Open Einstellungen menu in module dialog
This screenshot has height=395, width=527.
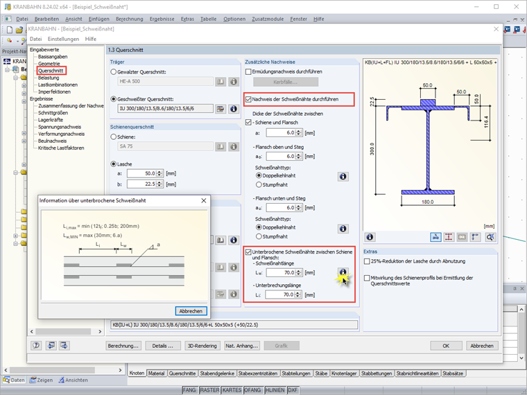pyautogui.click(x=63, y=39)
